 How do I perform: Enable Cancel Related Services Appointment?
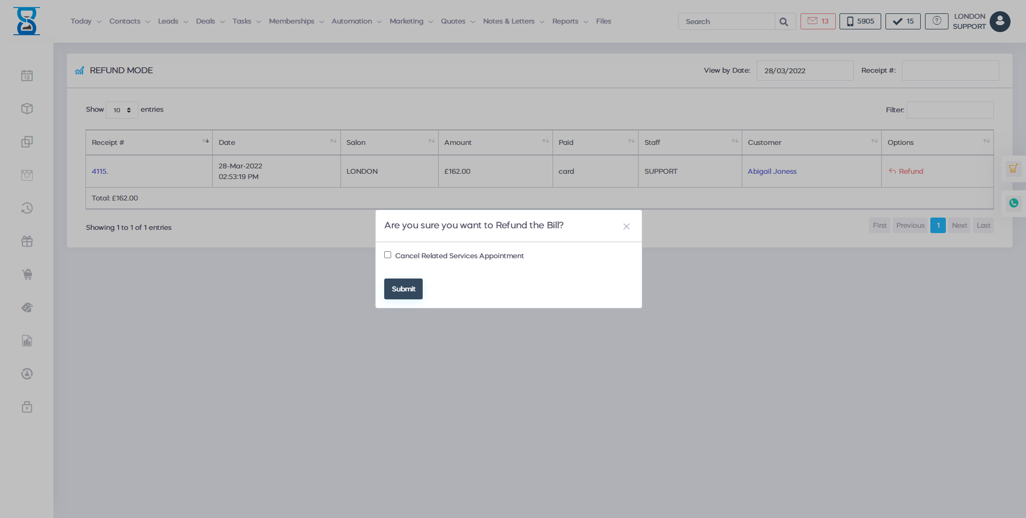(388, 254)
